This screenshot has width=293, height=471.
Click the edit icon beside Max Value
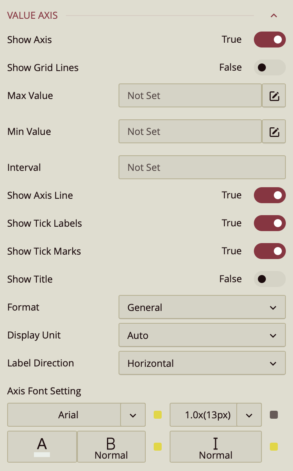pos(274,96)
